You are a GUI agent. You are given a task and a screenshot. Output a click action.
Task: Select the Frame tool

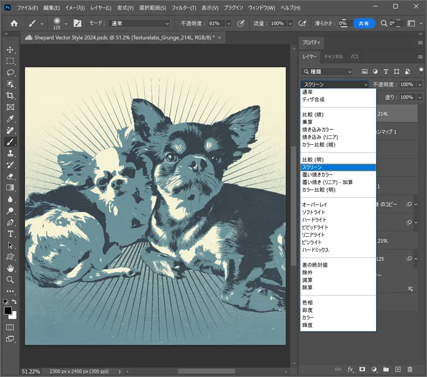pos(10,107)
